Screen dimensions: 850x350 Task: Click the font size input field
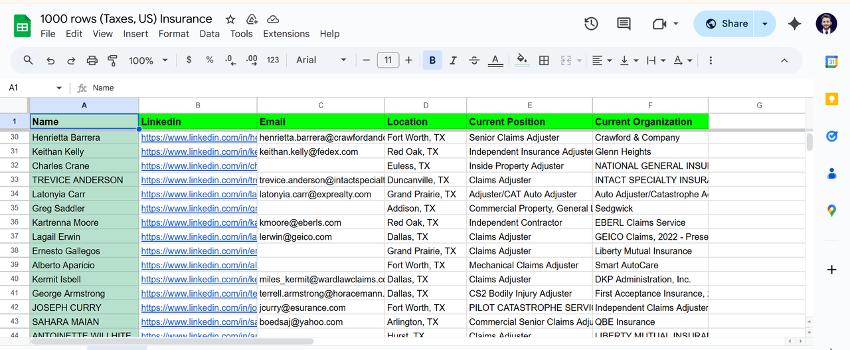pos(388,60)
